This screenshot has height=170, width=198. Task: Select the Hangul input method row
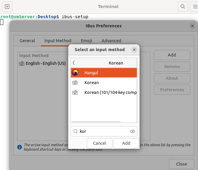click(104, 73)
